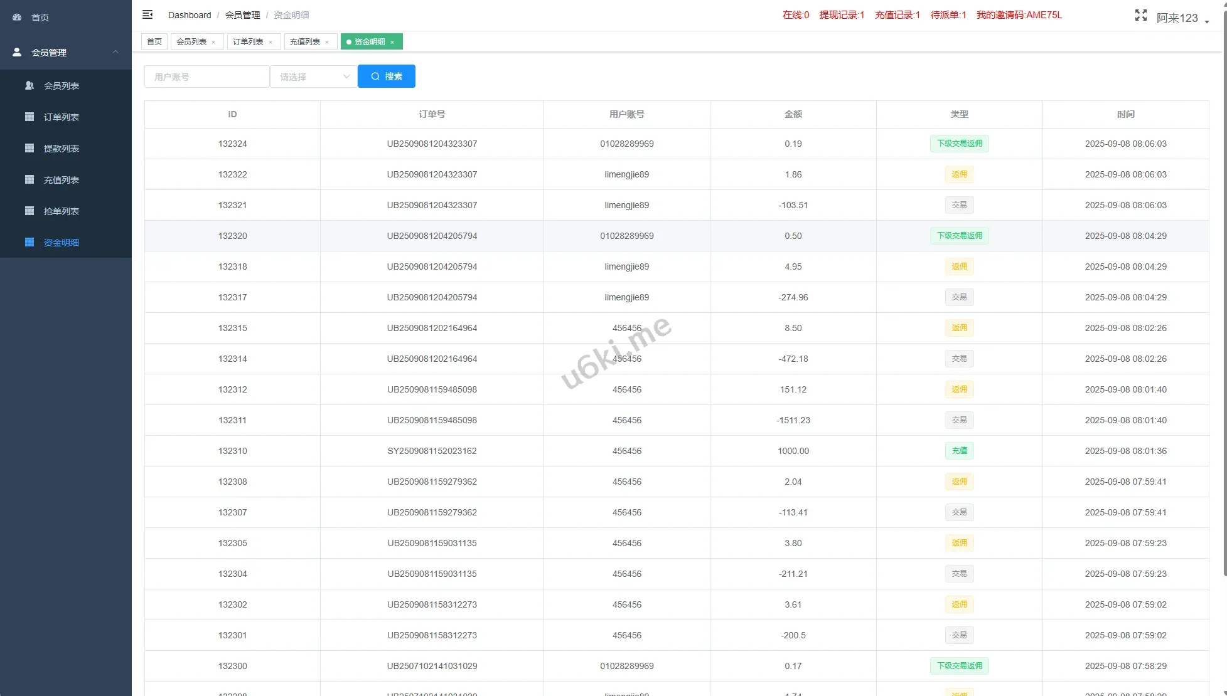Click the 提现记录:1 notification link
Viewport: 1227px width, 696px height.
point(841,15)
